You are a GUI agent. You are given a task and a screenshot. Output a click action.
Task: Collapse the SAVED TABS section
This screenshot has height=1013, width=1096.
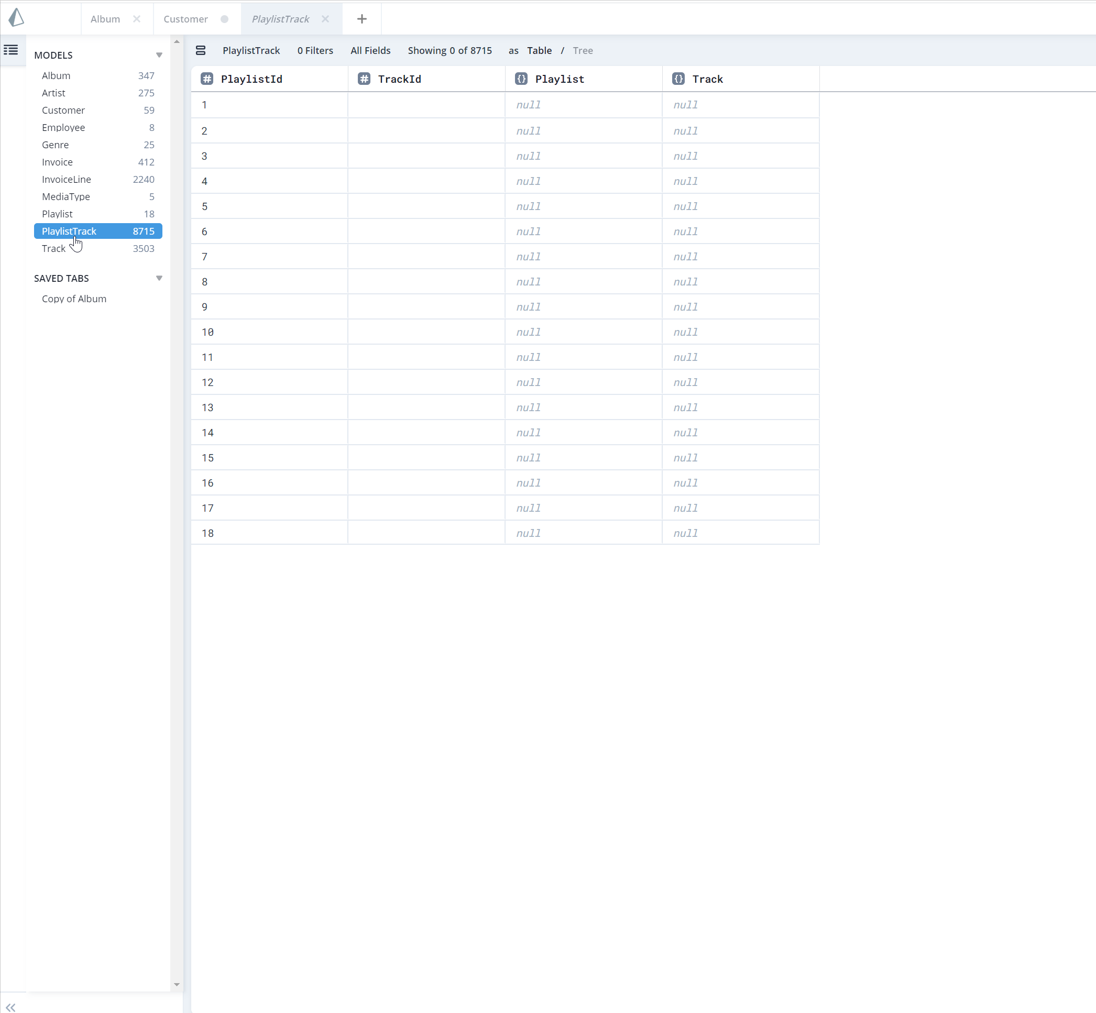pyautogui.click(x=159, y=278)
